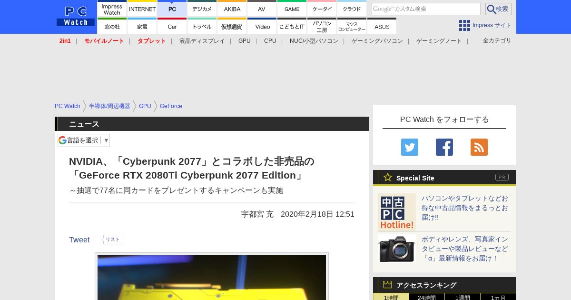Go to the タブレット category
The image size is (571, 300).
click(x=152, y=41)
